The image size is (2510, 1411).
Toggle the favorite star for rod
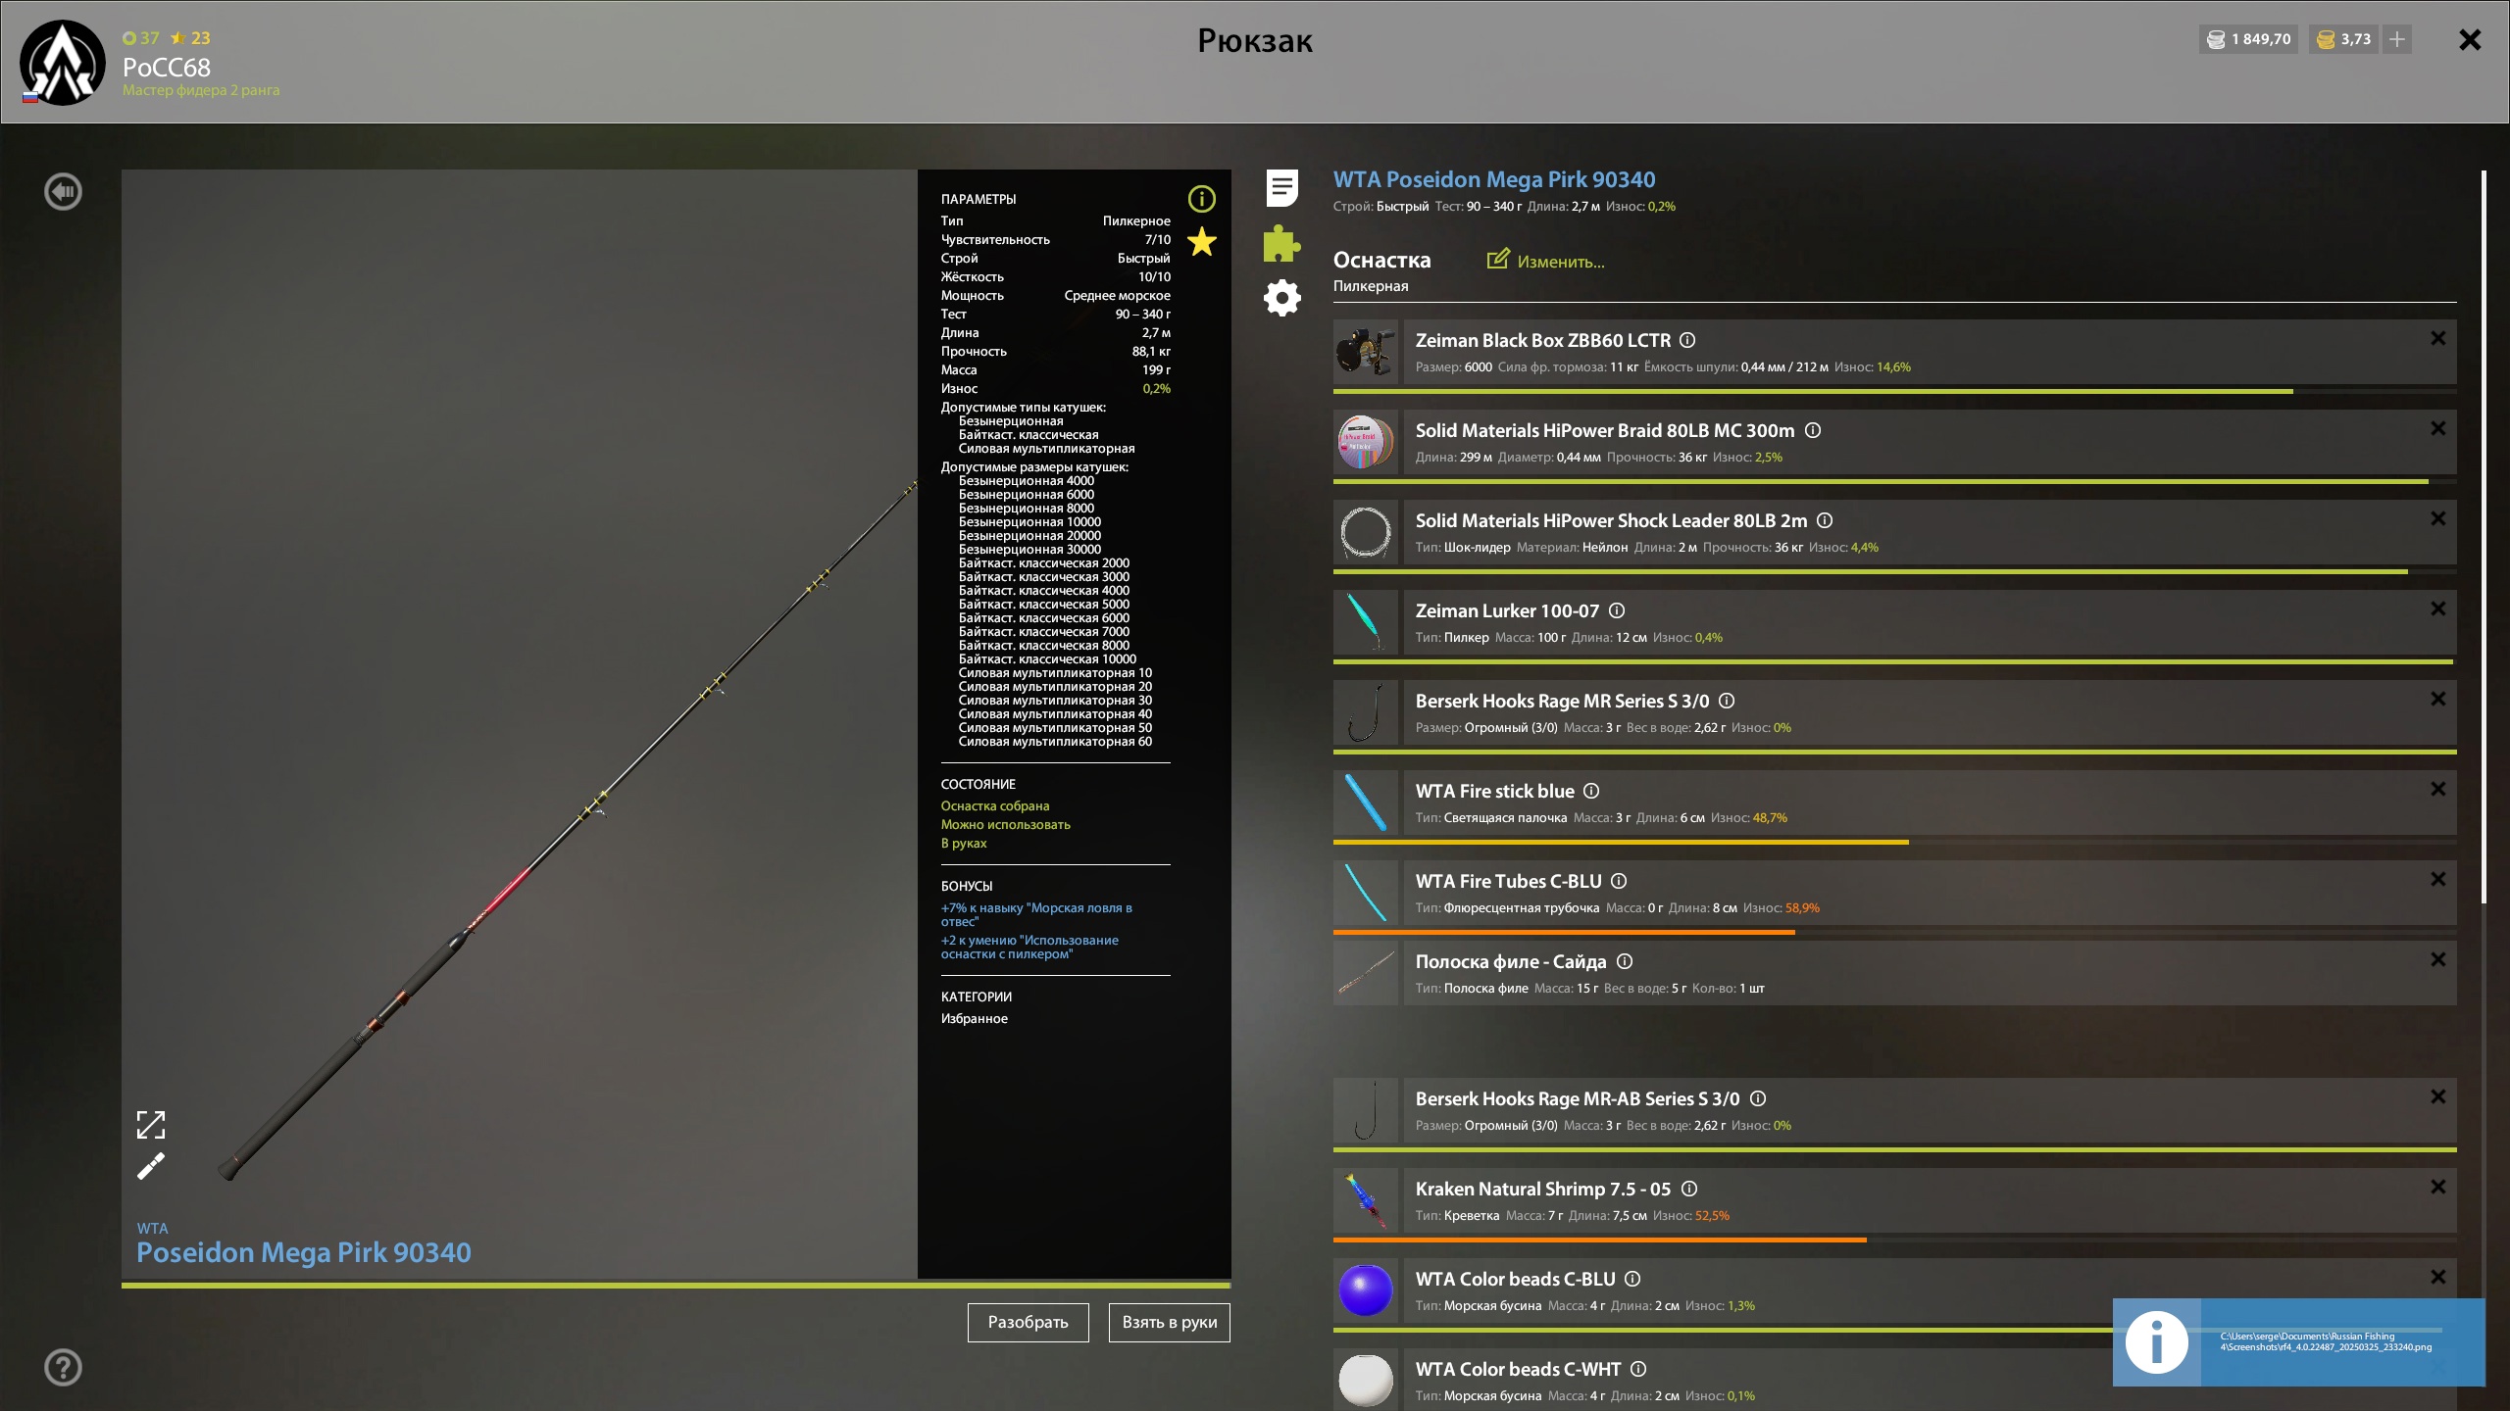coord(1202,241)
